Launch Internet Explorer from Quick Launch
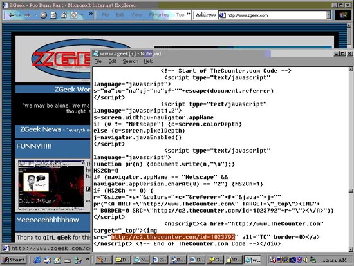Viewport: 354px width, 266px height. point(37,260)
